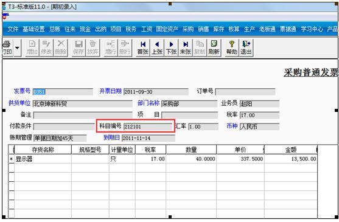Image resolution: width=339 pixels, height=222 pixels.
Task: Click the 币种 field 人民币
Action: pos(259,127)
